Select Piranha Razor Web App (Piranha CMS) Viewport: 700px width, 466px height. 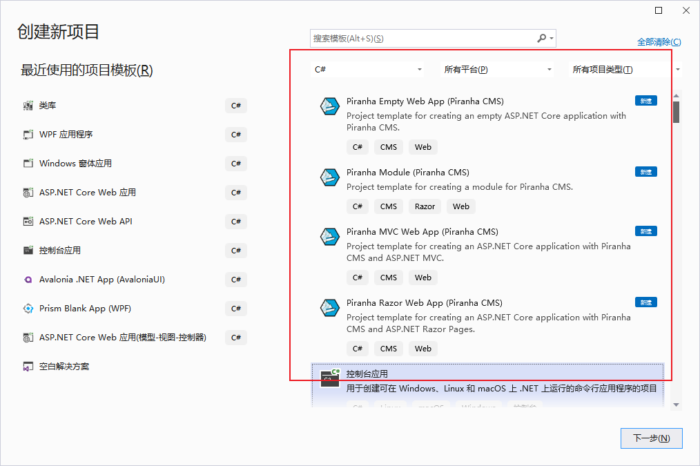[424, 302]
